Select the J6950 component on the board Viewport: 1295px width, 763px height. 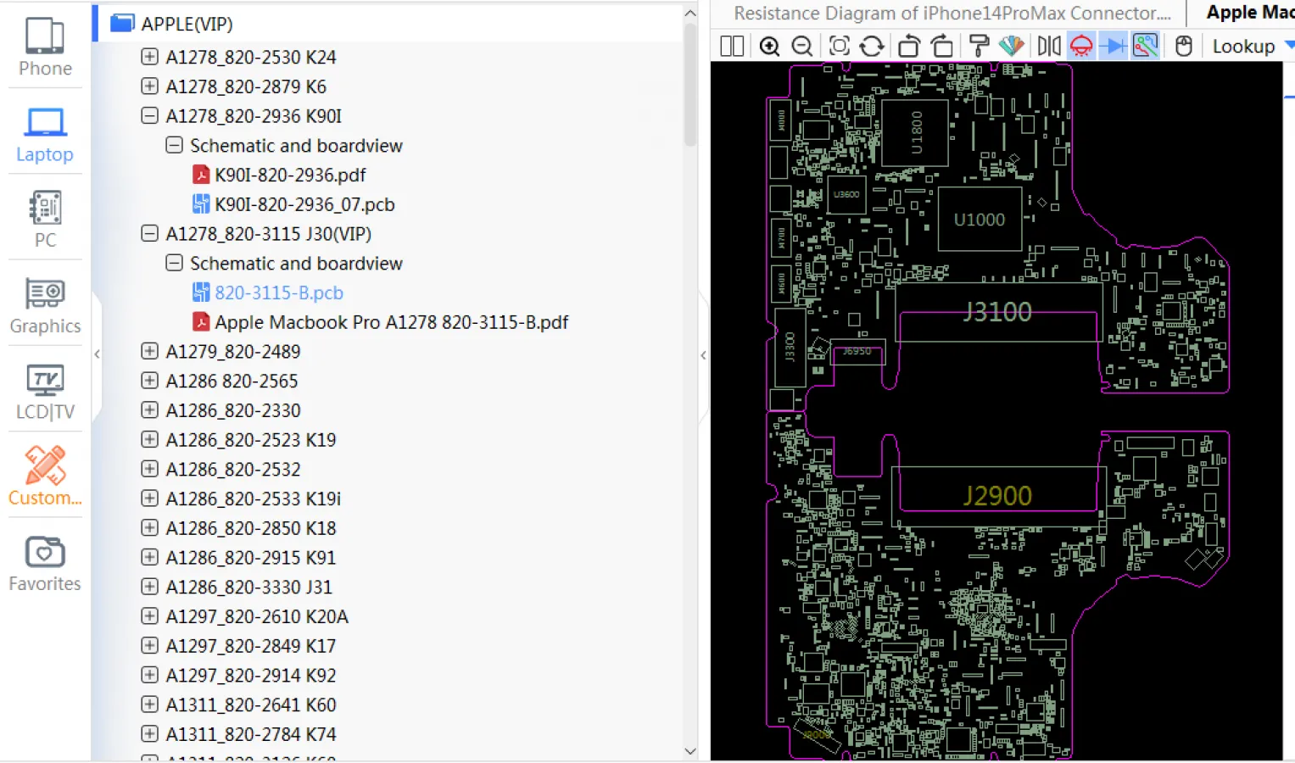(x=857, y=352)
